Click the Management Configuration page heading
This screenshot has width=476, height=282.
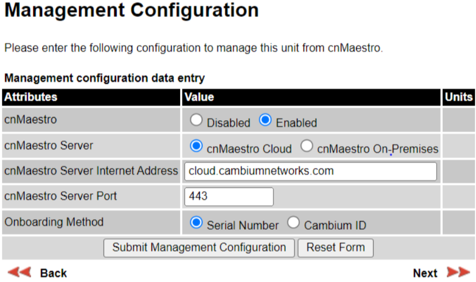click(x=132, y=10)
